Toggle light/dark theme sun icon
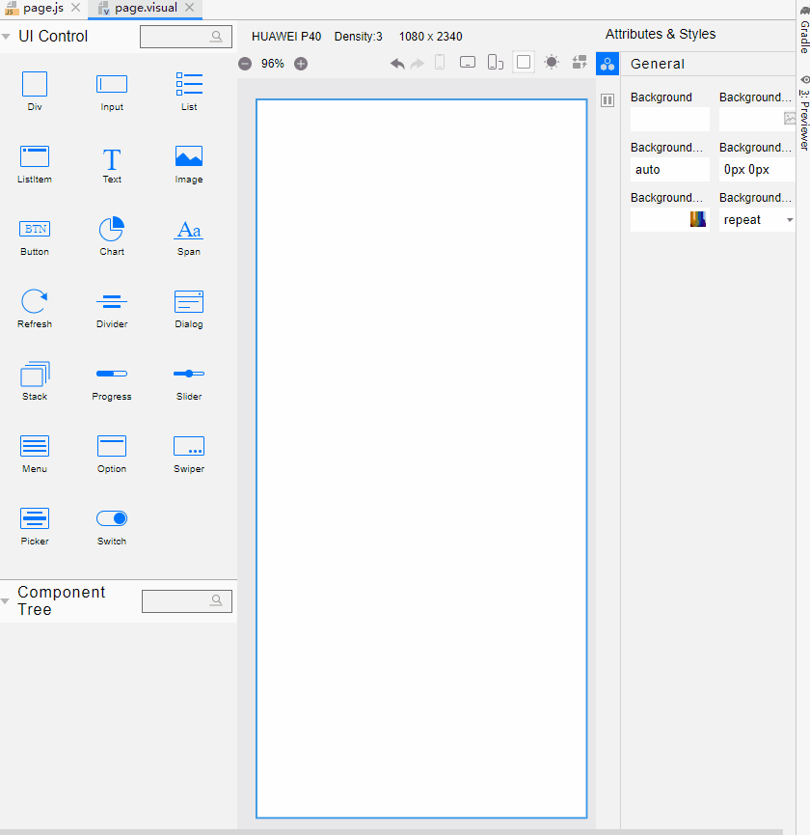The height and width of the screenshot is (835, 810). click(552, 63)
